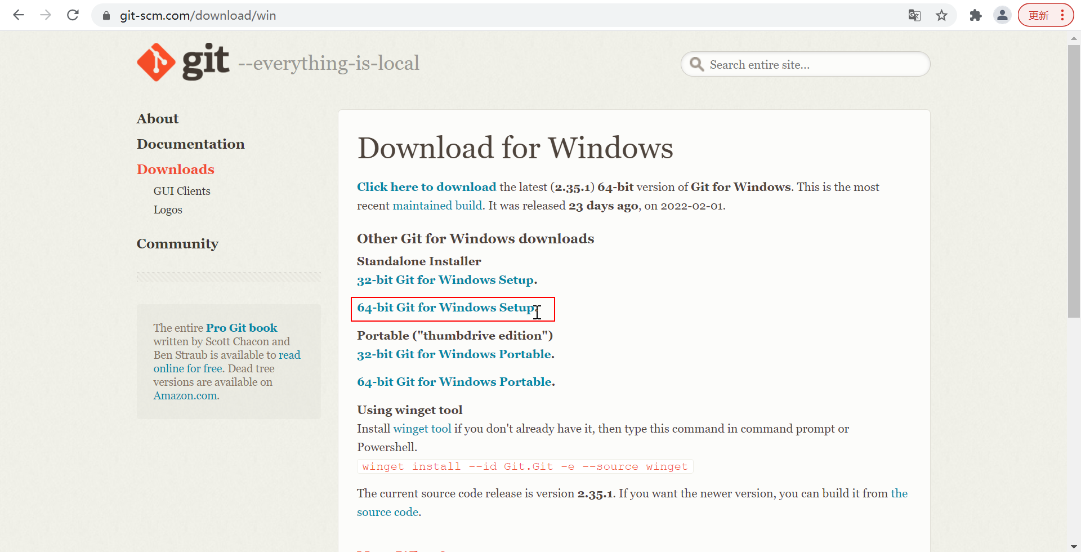The image size is (1081, 552).
Task: Select Downloads in the sidebar
Action: point(176,170)
